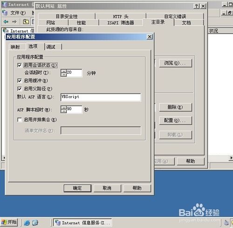The image size is (233, 228).
Task: Click the system tray network icon
Action: [226, 223]
